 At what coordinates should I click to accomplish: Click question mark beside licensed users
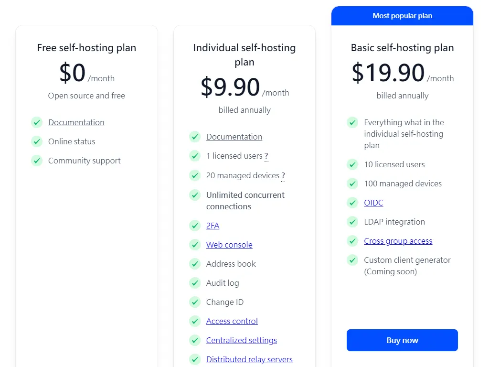(266, 156)
